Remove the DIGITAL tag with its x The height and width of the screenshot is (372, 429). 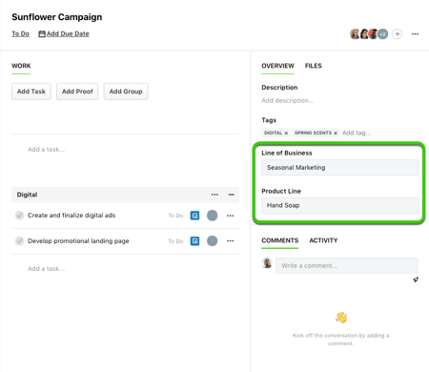286,133
